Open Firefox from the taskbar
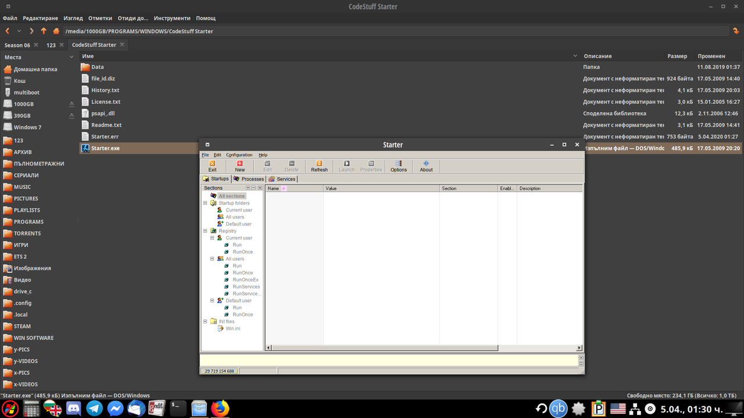This screenshot has width=744, height=418. click(220, 408)
